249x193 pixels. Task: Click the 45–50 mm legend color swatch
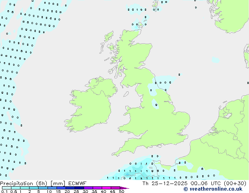point(115,188)
